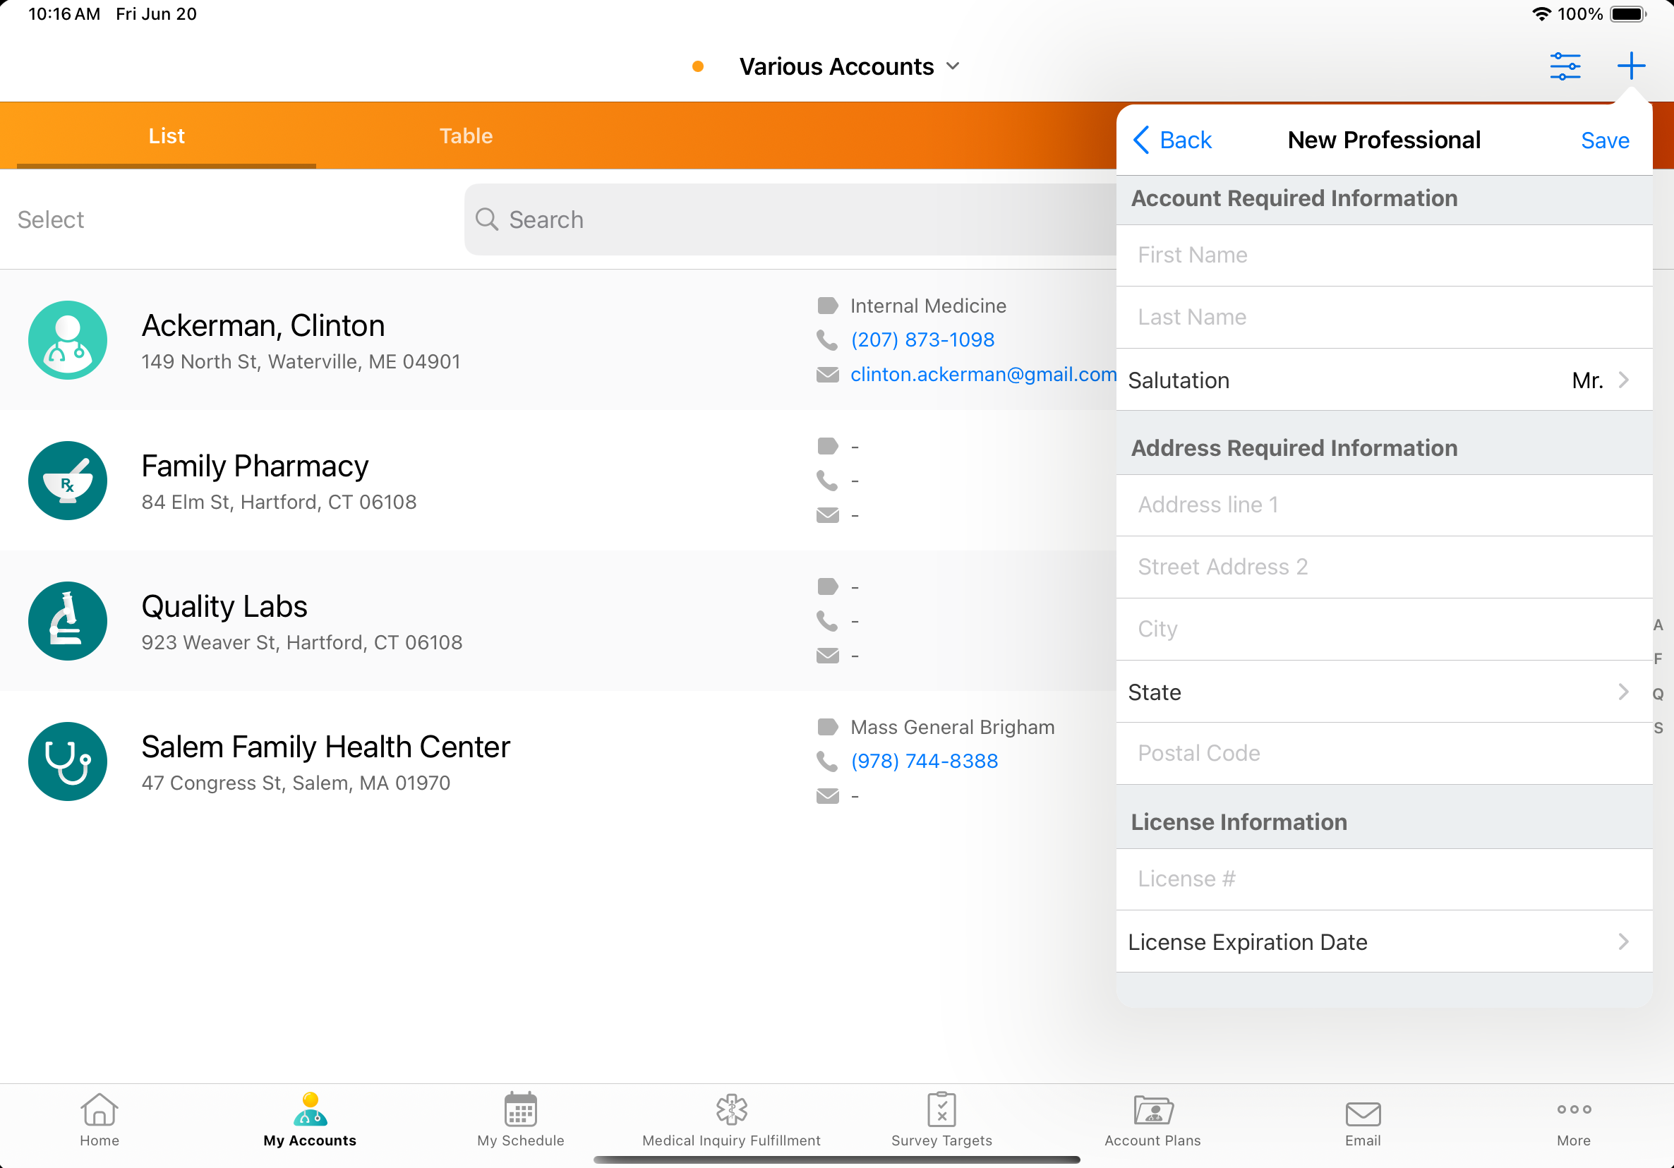This screenshot has width=1674, height=1168.
Task: Open the filter sliders icon
Action: pos(1565,66)
